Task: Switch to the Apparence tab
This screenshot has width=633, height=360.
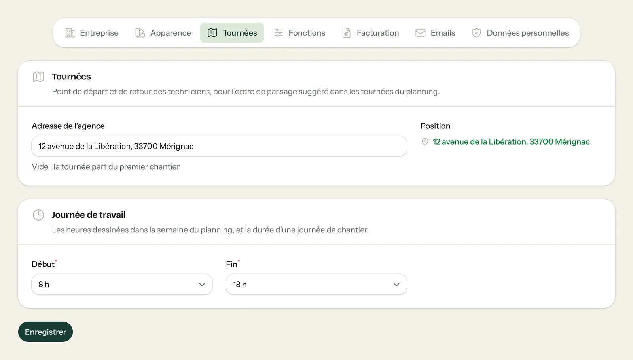Action: (163, 33)
